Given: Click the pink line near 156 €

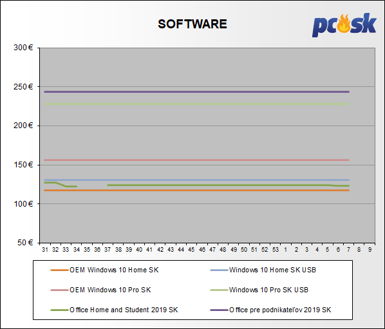Looking at the screenshot, I should tap(196, 160).
